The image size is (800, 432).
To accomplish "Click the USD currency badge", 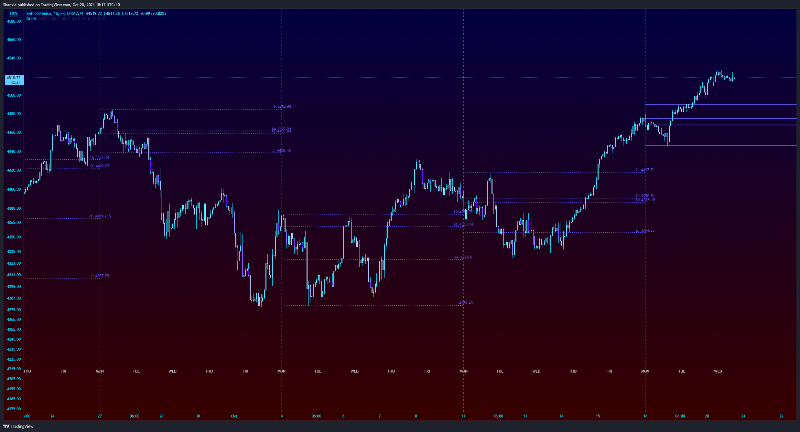I will [14, 14].
